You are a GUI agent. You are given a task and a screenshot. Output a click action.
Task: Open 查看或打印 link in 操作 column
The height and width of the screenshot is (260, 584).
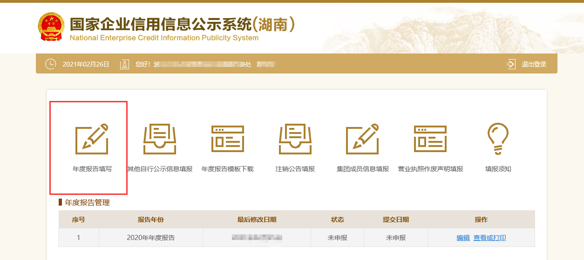tap(489, 238)
